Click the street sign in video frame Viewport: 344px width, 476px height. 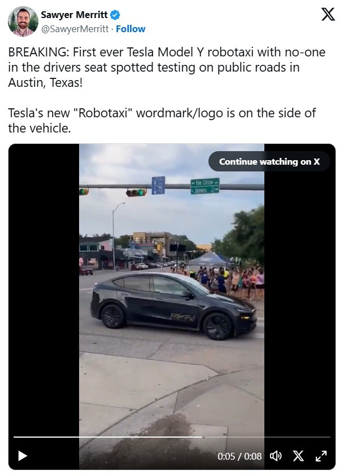pos(205,186)
